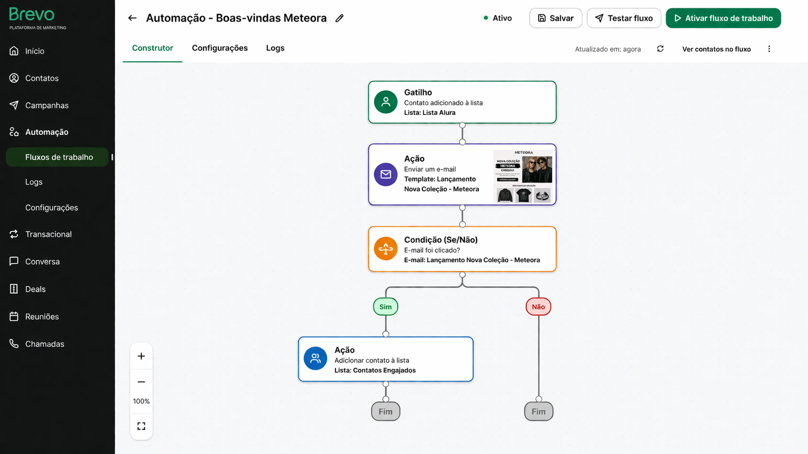808x454 pixels.
Task: Click Ativar fluxo de trabalho button
Action: (723, 18)
